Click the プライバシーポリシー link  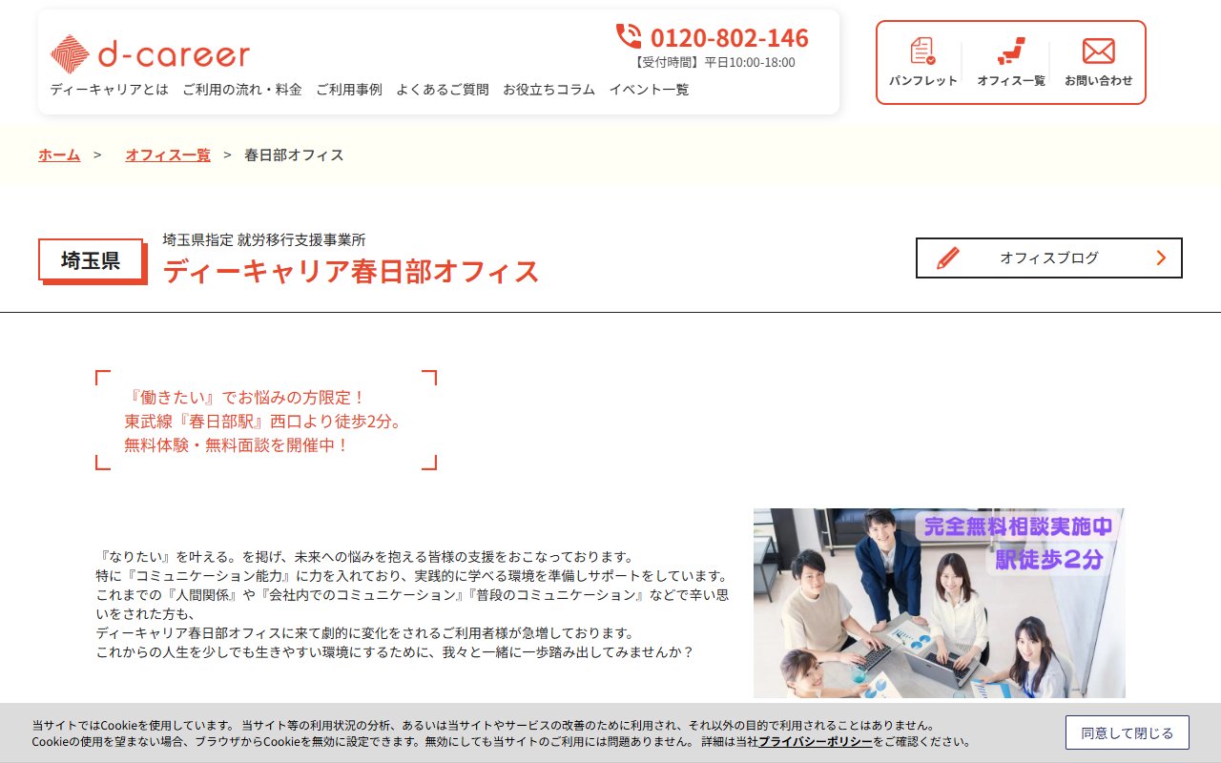(816, 741)
